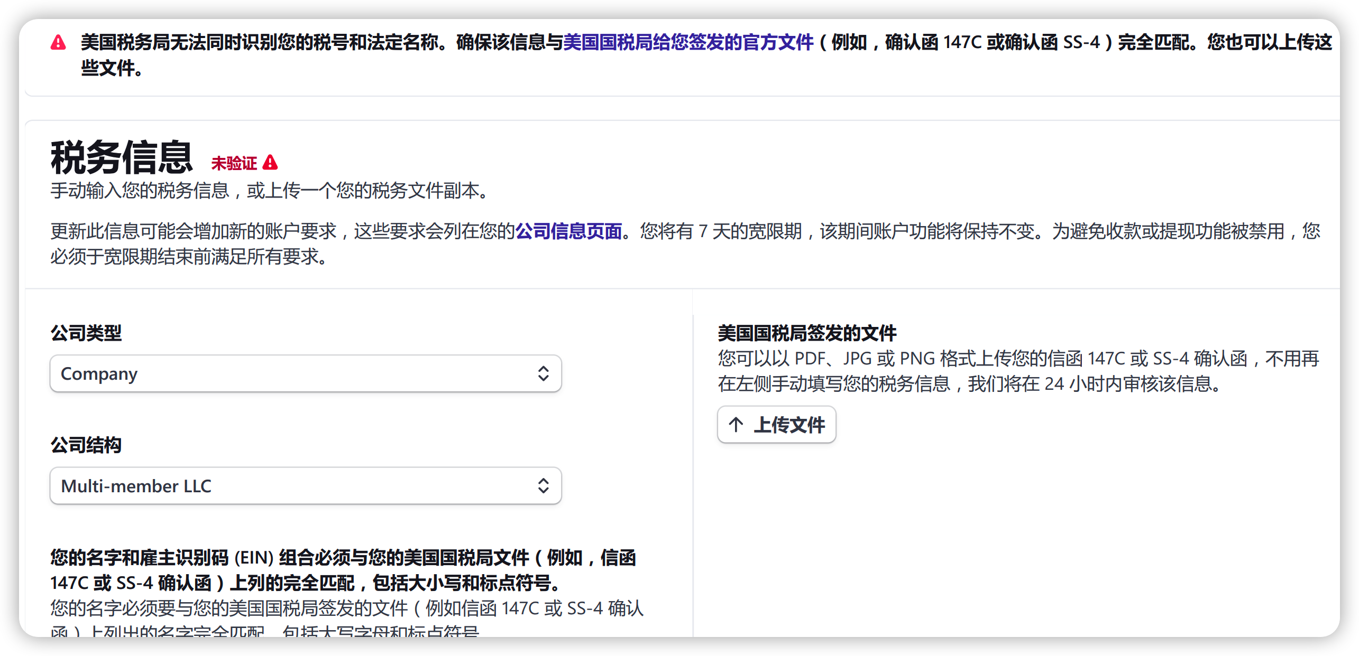Click the chevron icon in the Multi-member LLC selector
Viewport: 1359px width, 656px height.
pos(544,485)
